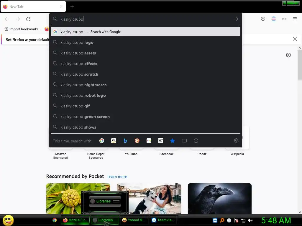Choose suggestion 'klasky csupo green screen'
Viewport: 302px width, 226px height.
tap(146, 117)
